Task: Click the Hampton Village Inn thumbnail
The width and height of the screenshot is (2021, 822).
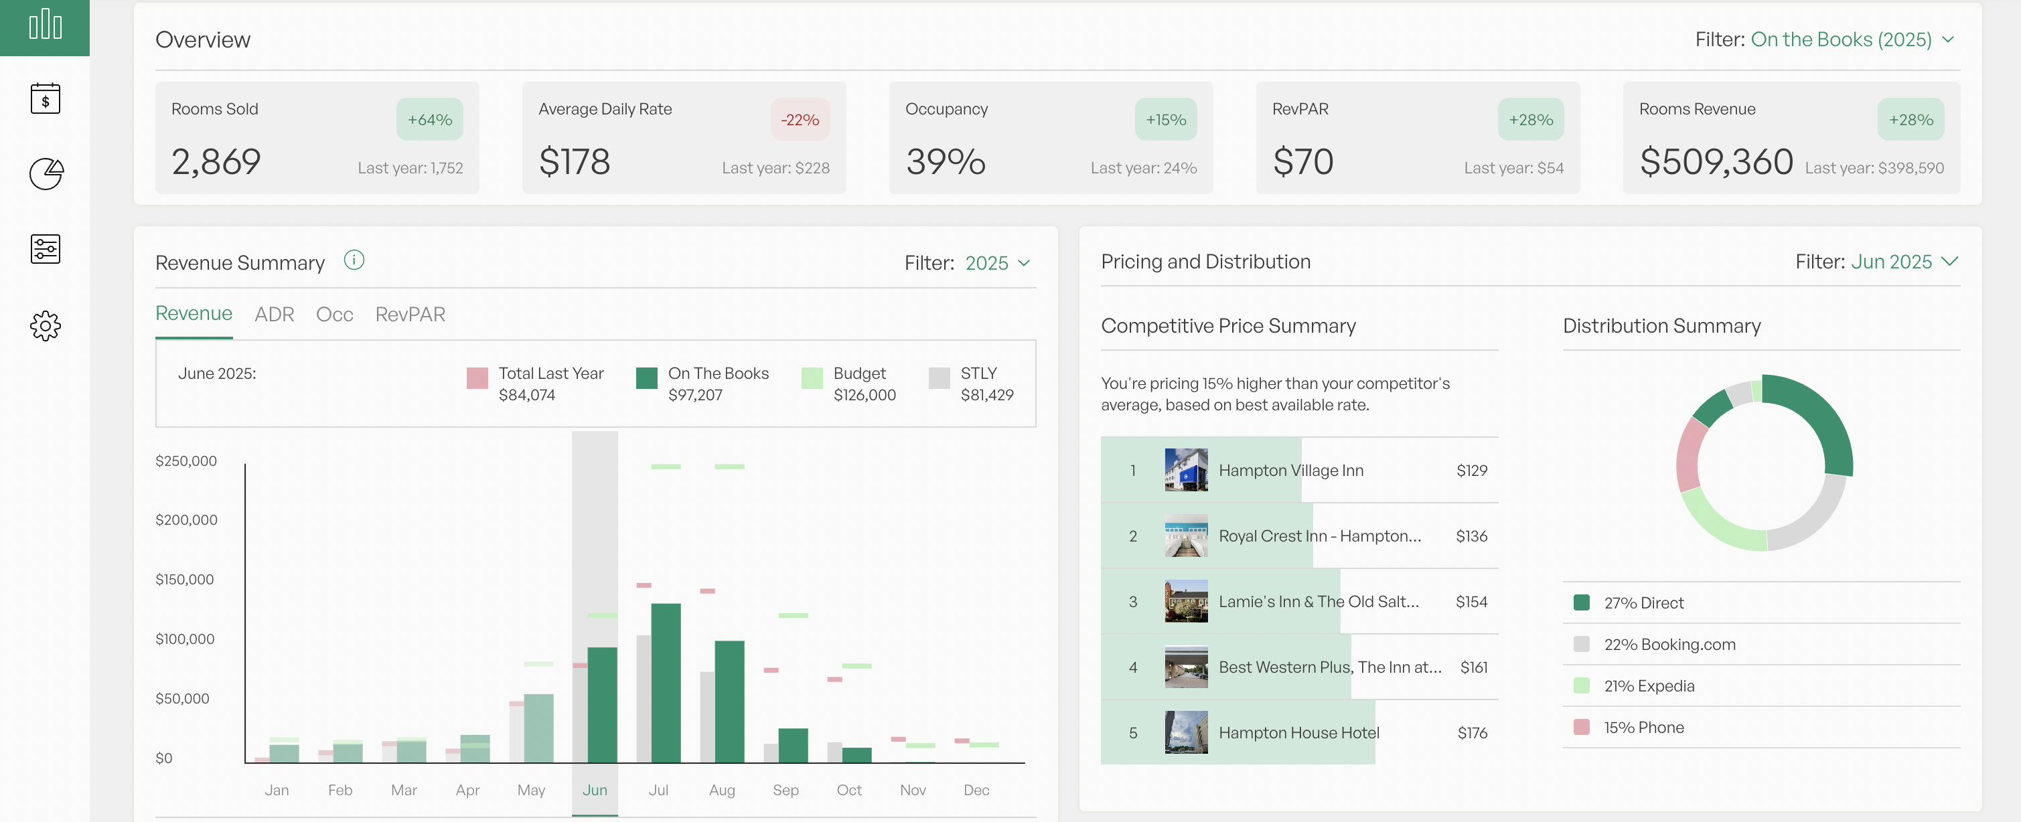Action: (1185, 470)
